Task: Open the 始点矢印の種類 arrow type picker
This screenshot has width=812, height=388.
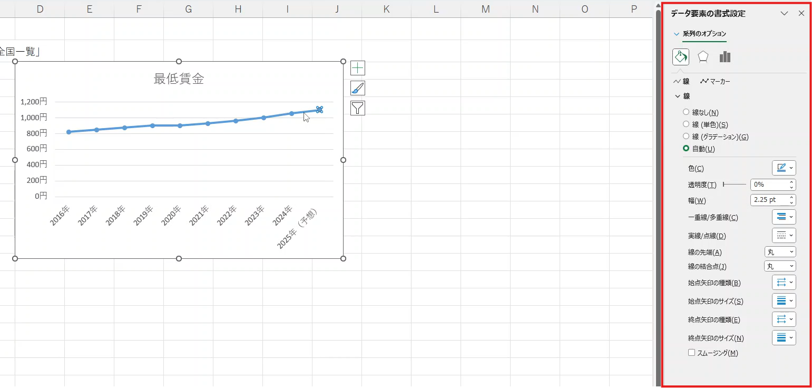Action: click(784, 283)
